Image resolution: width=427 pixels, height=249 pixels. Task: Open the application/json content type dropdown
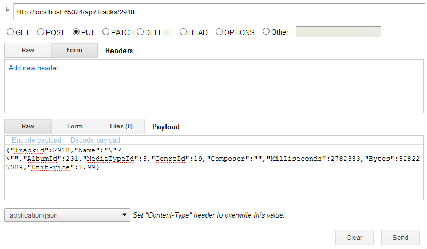pyautogui.click(x=67, y=215)
